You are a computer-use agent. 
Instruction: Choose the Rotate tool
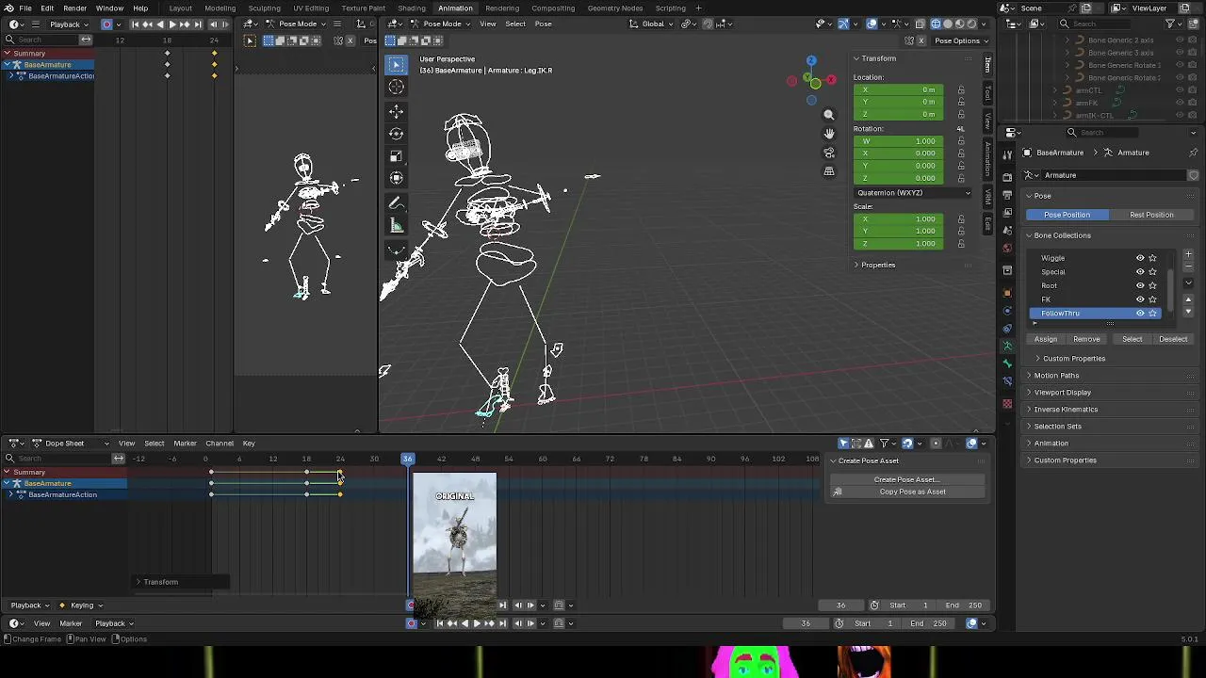[x=397, y=134]
